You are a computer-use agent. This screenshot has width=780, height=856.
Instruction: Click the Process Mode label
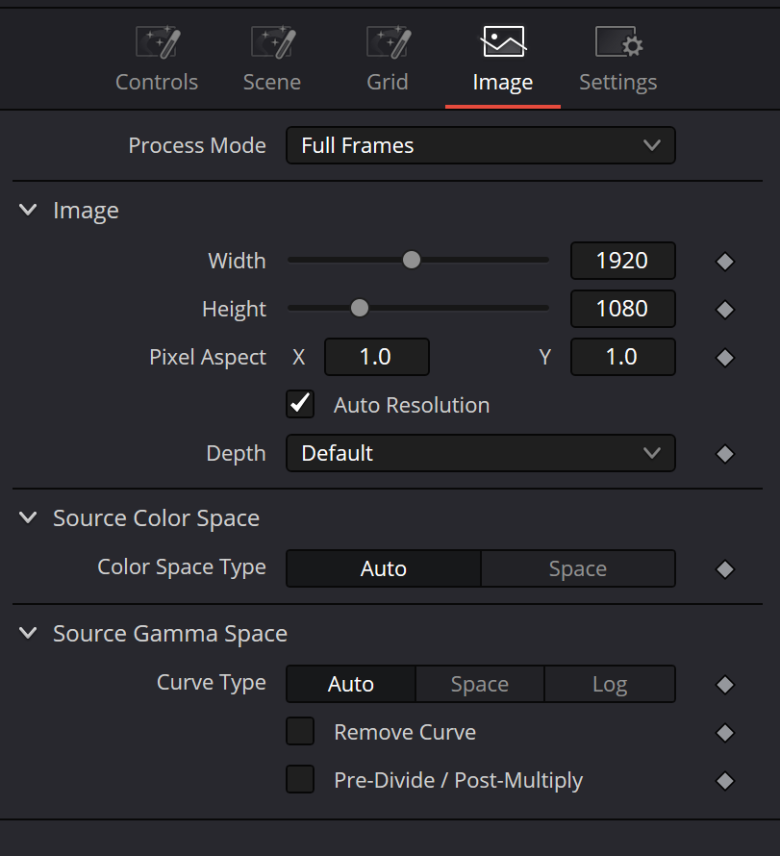point(197,146)
